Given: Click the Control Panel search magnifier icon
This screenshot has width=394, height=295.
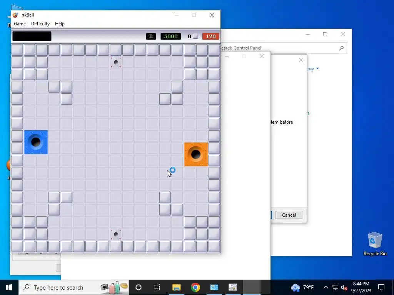Looking at the screenshot, I should coord(341,48).
